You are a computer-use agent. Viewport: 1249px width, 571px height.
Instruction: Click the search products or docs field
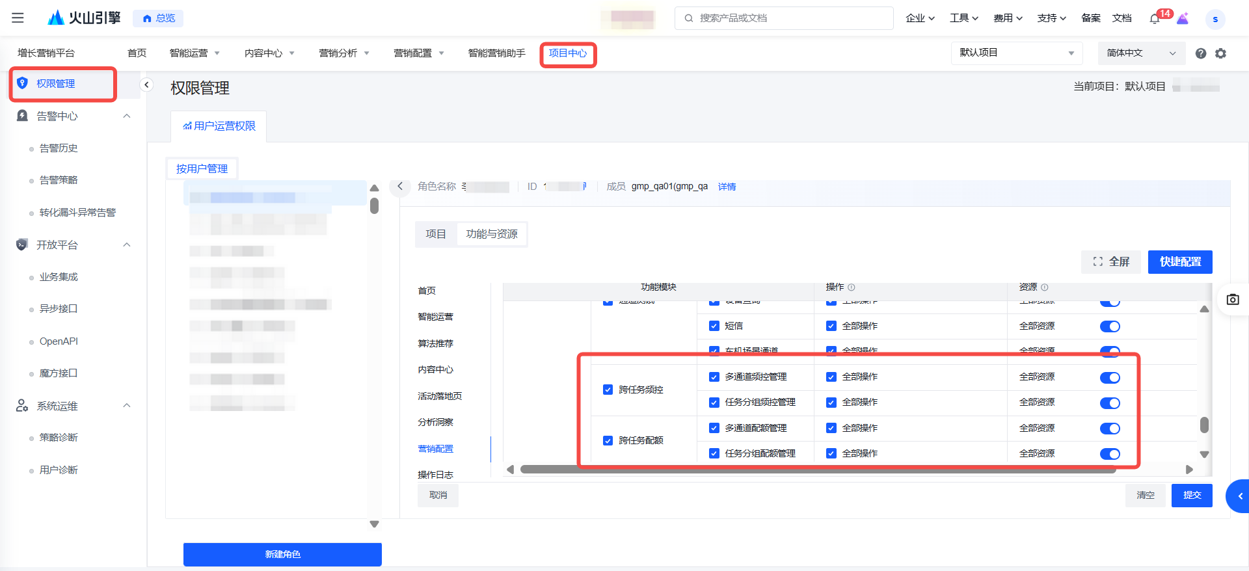pos(784,18)
